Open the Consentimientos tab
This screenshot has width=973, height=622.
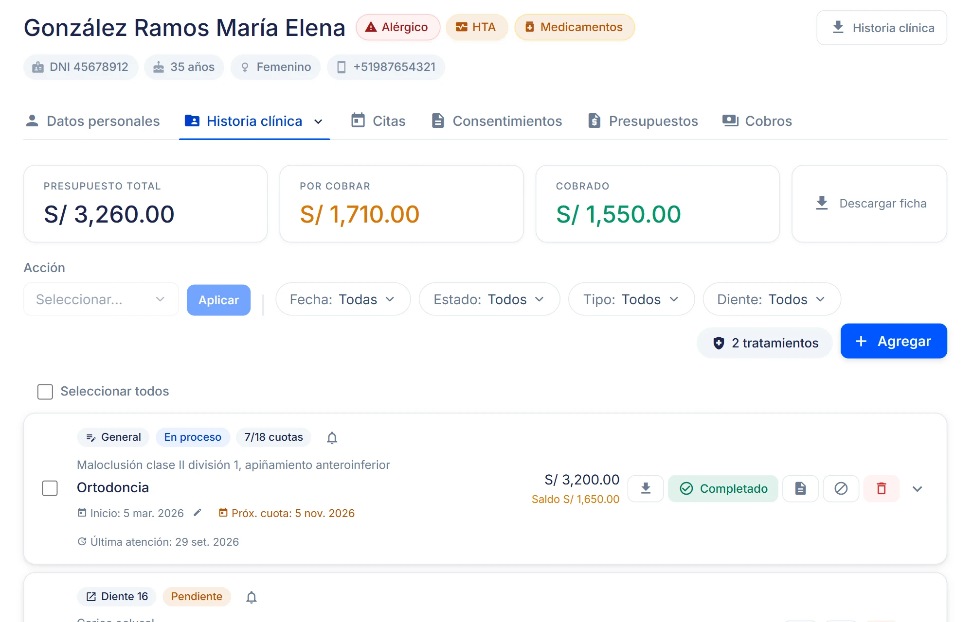point(497,121)
